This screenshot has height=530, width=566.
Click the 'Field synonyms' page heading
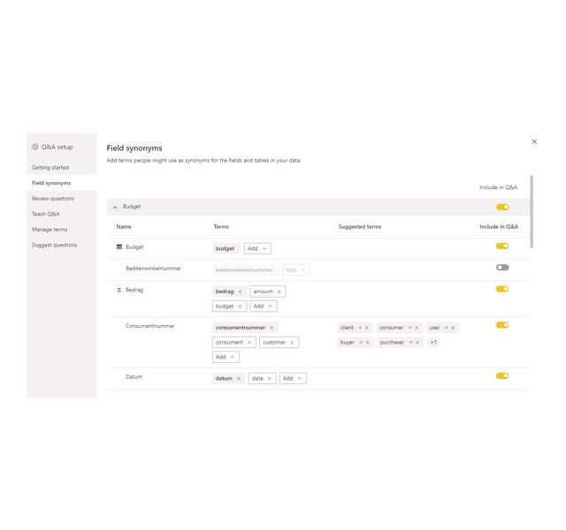[x=134, y=148]
